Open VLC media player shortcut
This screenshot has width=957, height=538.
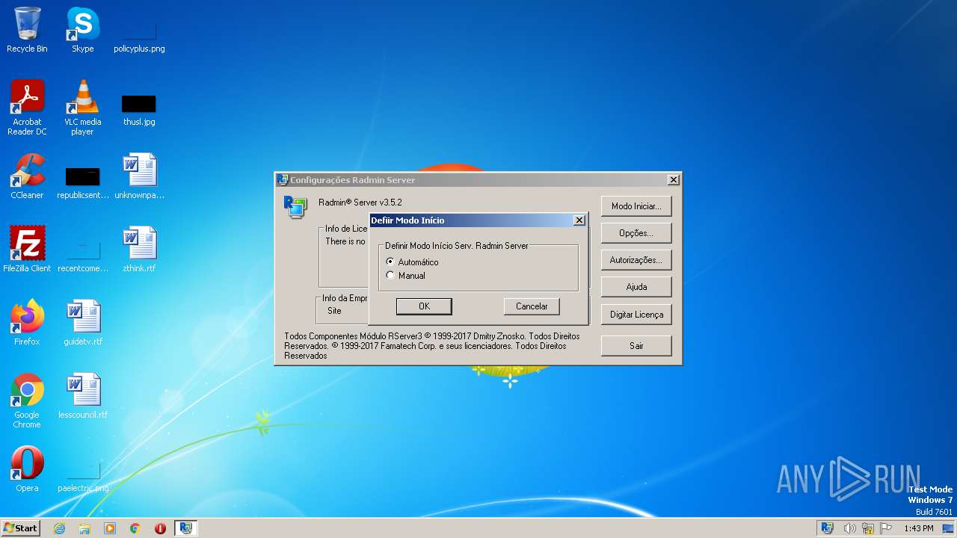(82, 108)
